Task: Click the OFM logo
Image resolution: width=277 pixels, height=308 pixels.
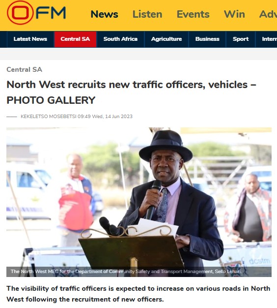Action: (x=36, y=13)
